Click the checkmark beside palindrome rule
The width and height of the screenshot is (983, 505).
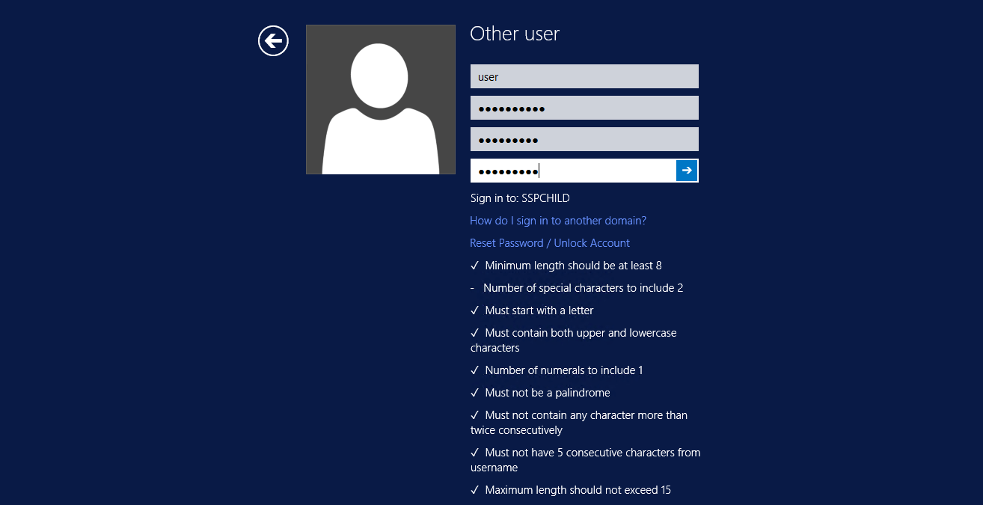(474, 392)
